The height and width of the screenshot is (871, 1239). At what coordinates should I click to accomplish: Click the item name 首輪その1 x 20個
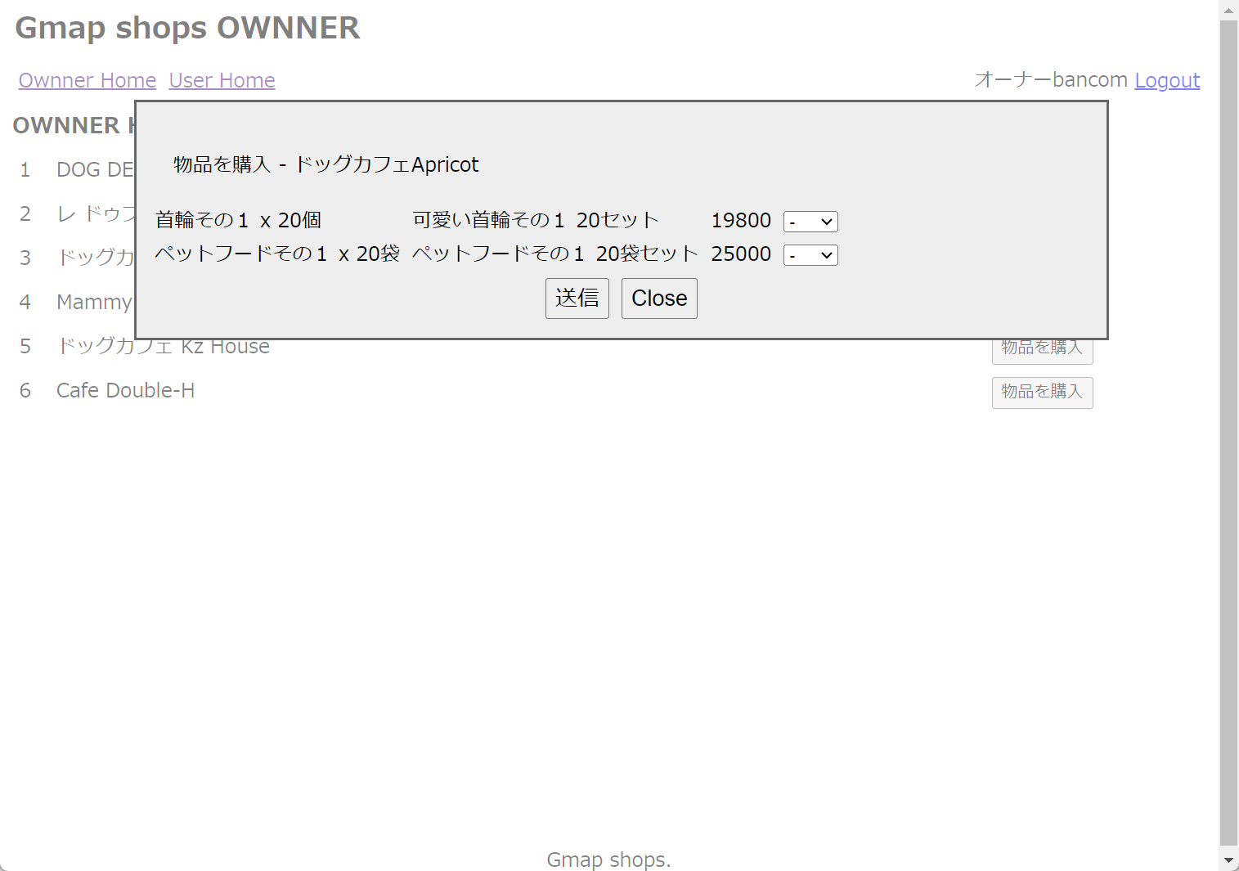[238, 220]
